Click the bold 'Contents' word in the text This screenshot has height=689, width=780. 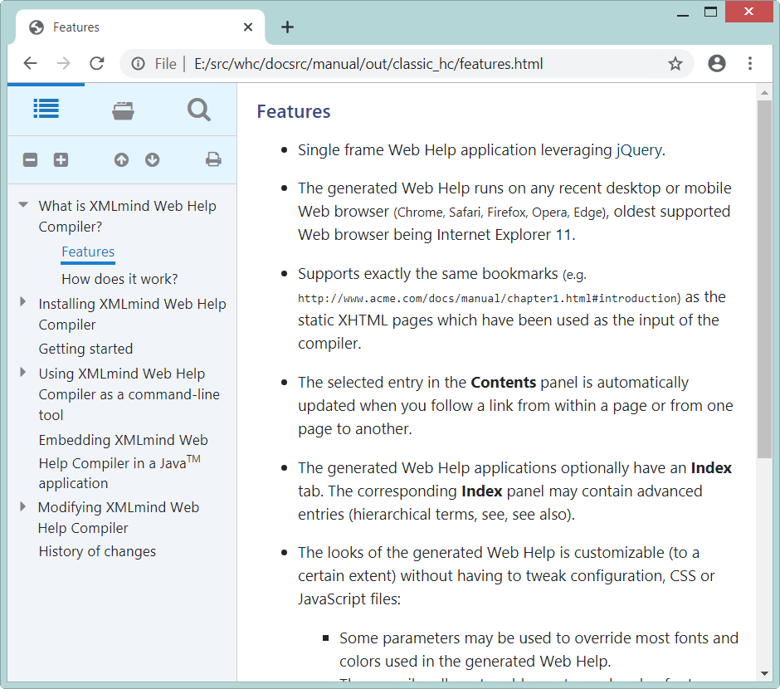pyautogui.click(x=504, y=382)
